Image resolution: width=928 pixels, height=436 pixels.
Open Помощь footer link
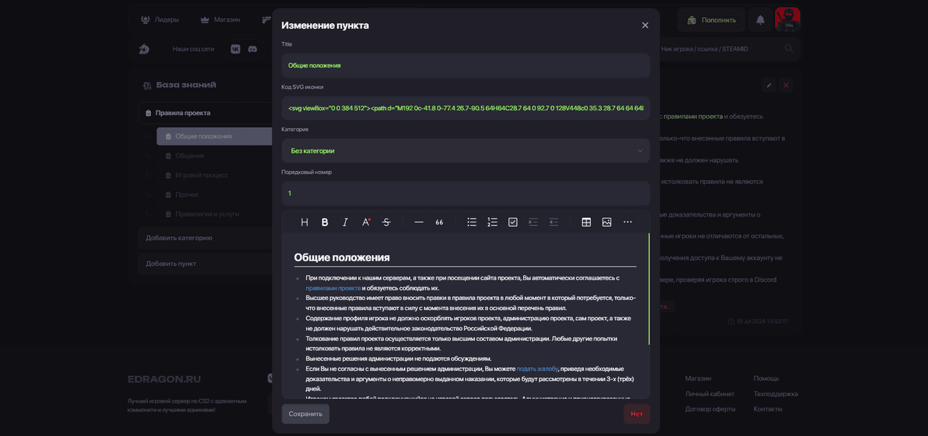point(766,379)
